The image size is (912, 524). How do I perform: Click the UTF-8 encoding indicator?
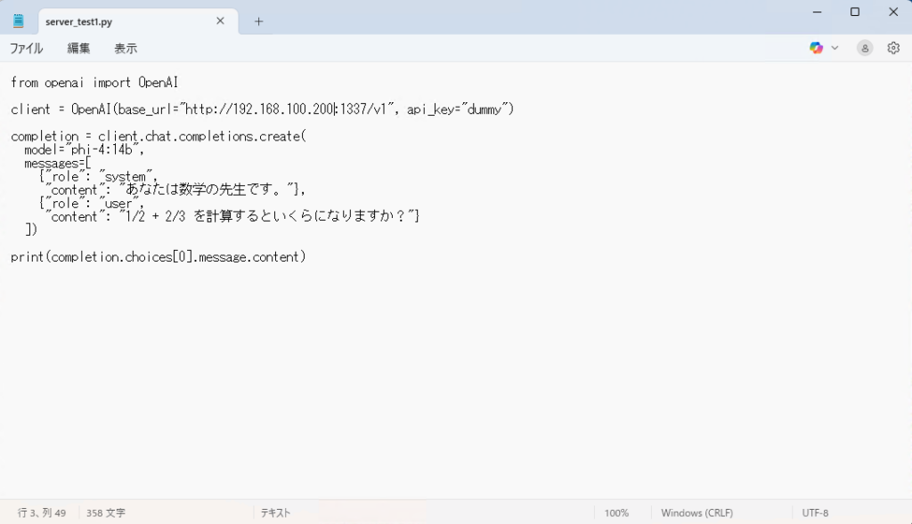pyautogui.click(x=815, y=513)
